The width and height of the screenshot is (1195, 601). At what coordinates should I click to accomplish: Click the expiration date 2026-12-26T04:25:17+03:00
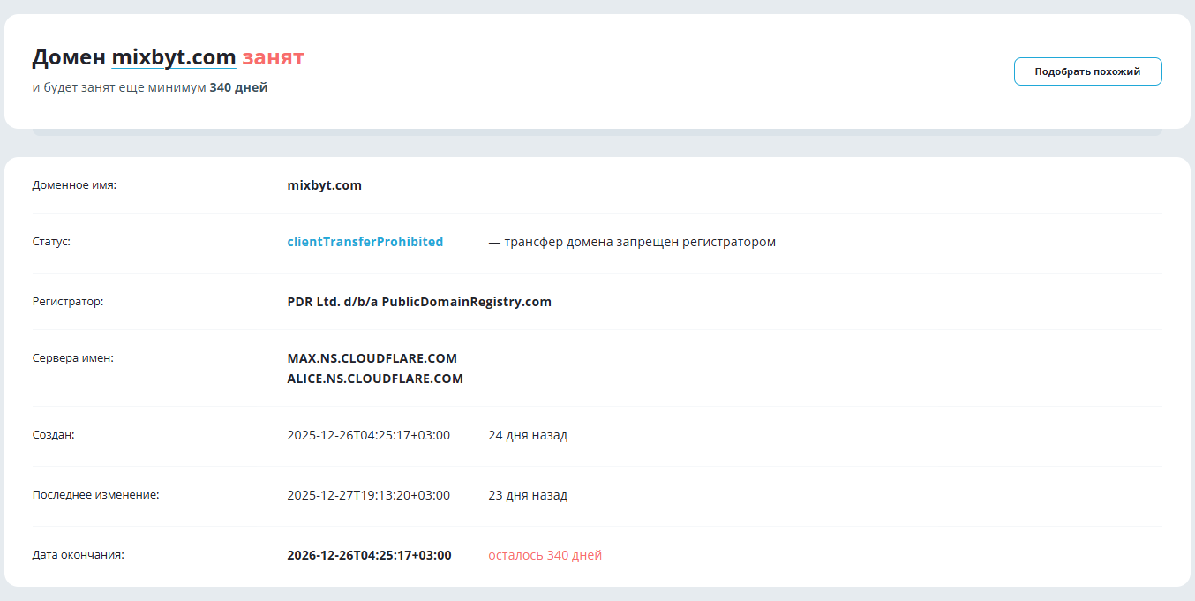369,555
